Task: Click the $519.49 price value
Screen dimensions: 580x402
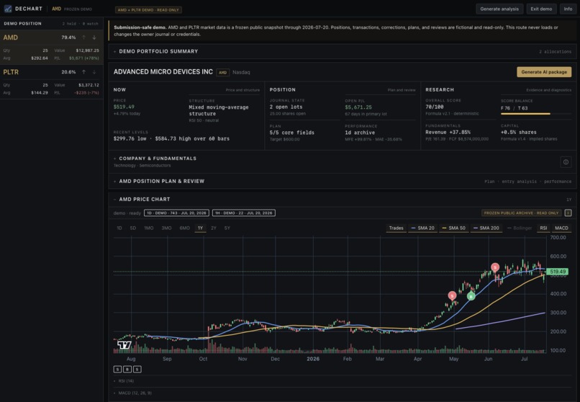Action: tap(124, 107)
